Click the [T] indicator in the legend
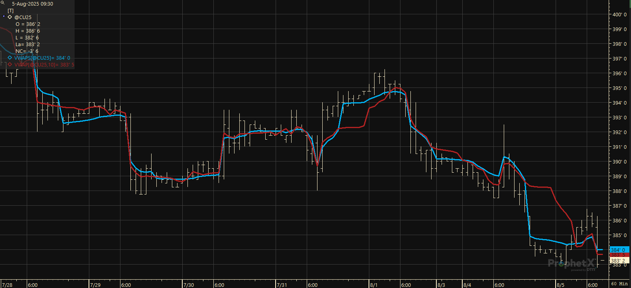The width and height of the screenshot is (631, 288). (x=11, y=11)
